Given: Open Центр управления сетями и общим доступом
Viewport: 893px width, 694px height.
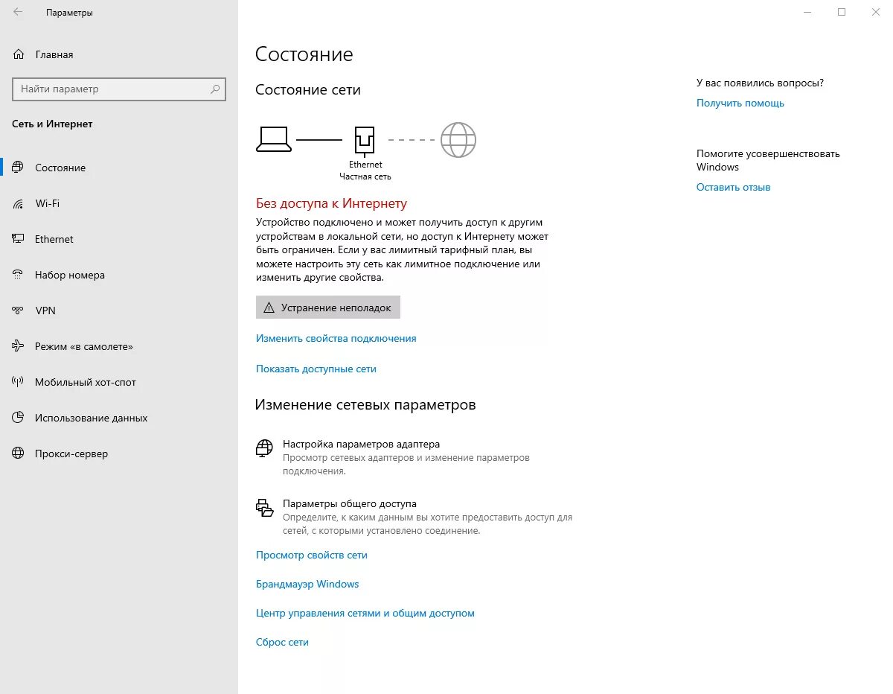Looking at the screenshot, I should point(365,613).
